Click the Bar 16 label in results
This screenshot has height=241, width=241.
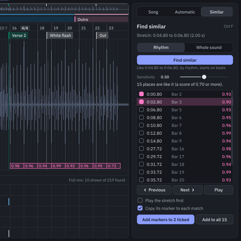[x=178, y=149]
